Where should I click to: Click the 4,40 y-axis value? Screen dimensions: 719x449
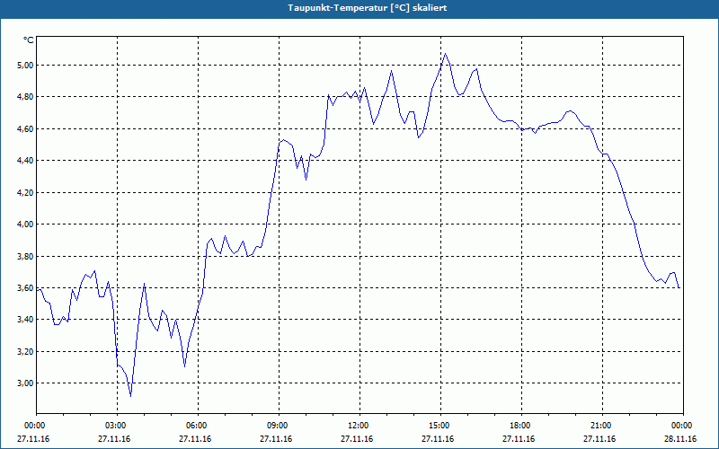(x=26, y=161)
